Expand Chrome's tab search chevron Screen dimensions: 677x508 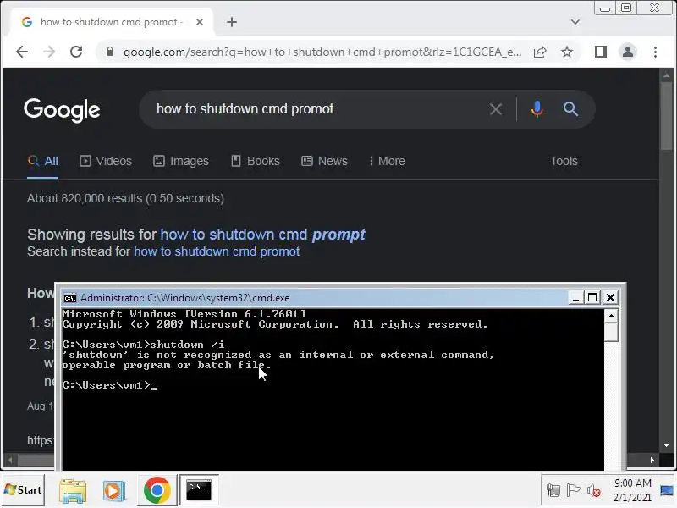[575, 22]
